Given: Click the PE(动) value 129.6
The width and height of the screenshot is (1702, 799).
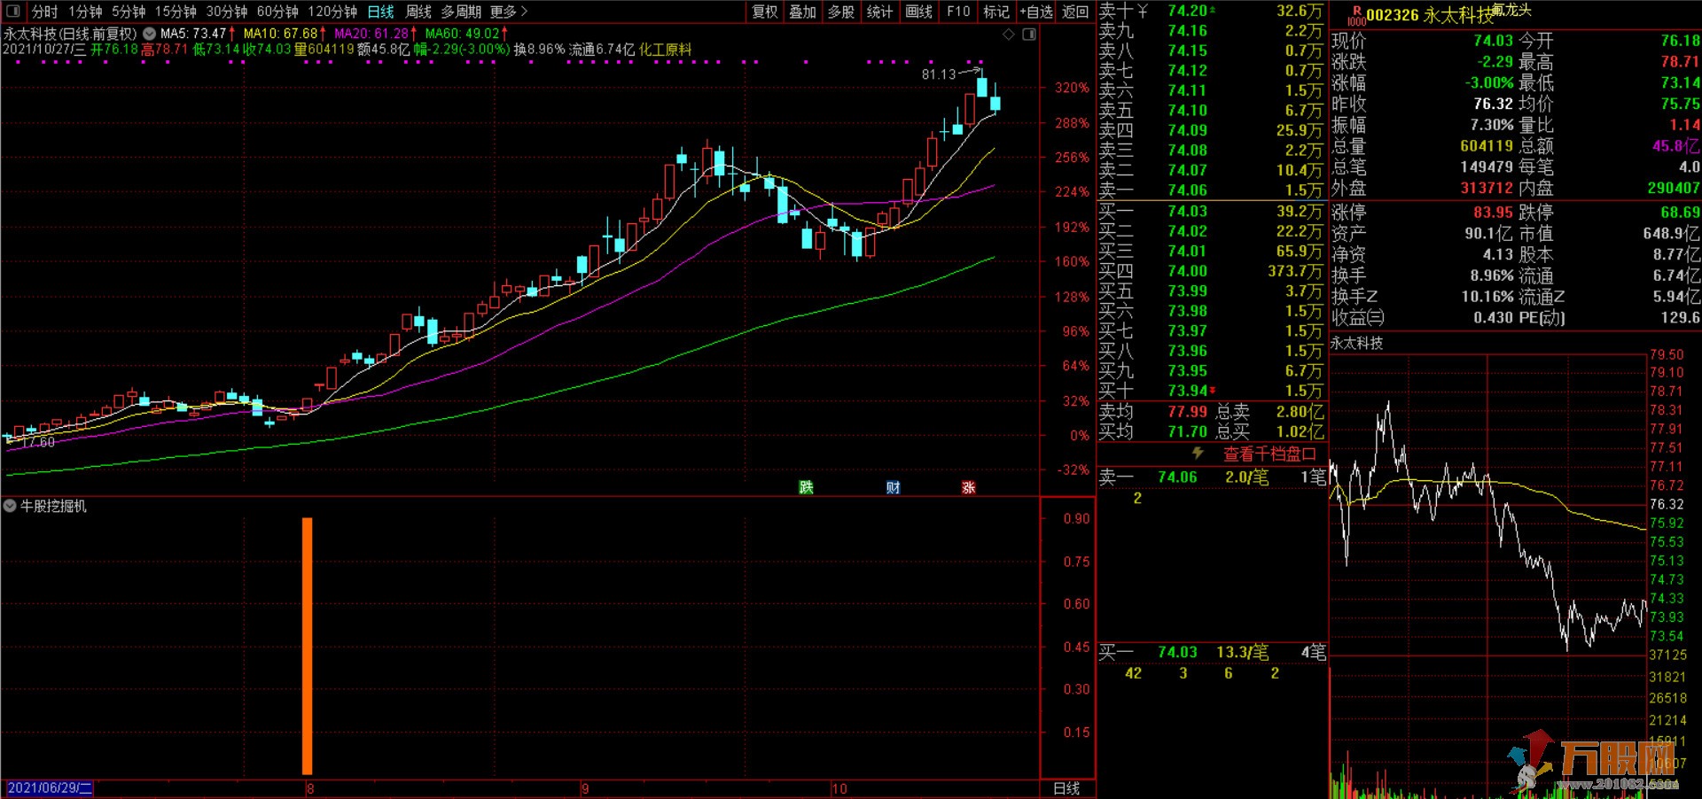Looking at the screenshot, I should click(x=1680, y=317).
